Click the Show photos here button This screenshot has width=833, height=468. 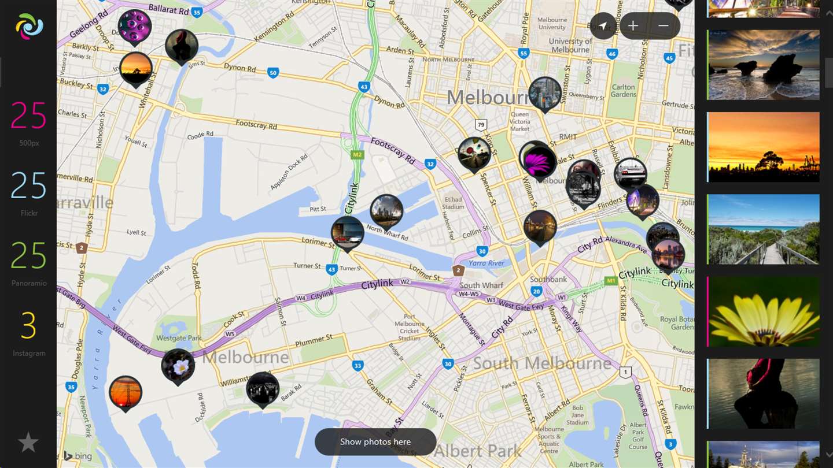(x=375, y=442)
